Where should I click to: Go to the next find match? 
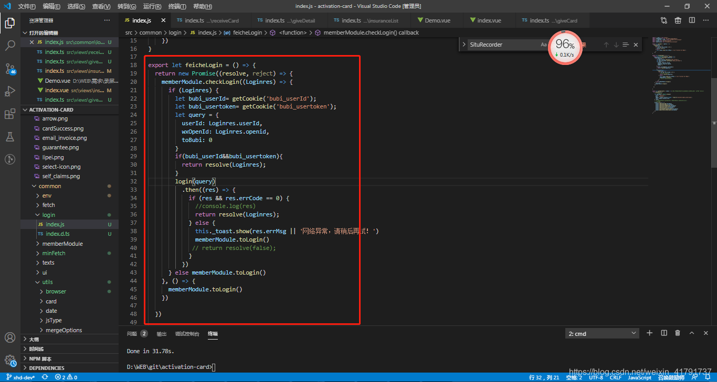click(616, 45)
